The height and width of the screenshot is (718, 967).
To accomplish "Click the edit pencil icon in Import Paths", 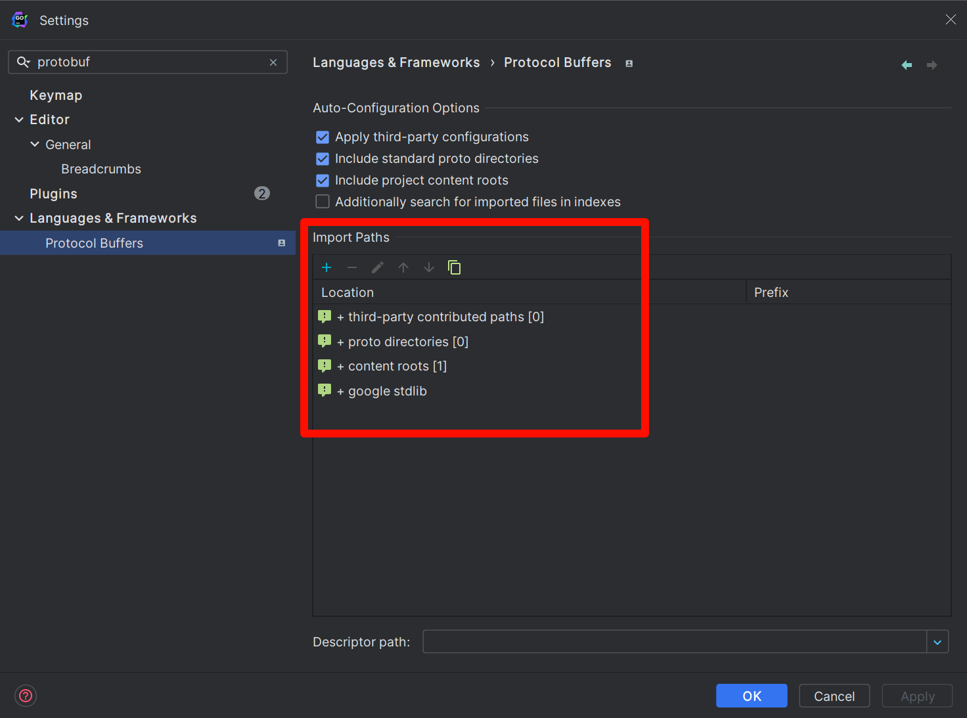I will (378, 267).
